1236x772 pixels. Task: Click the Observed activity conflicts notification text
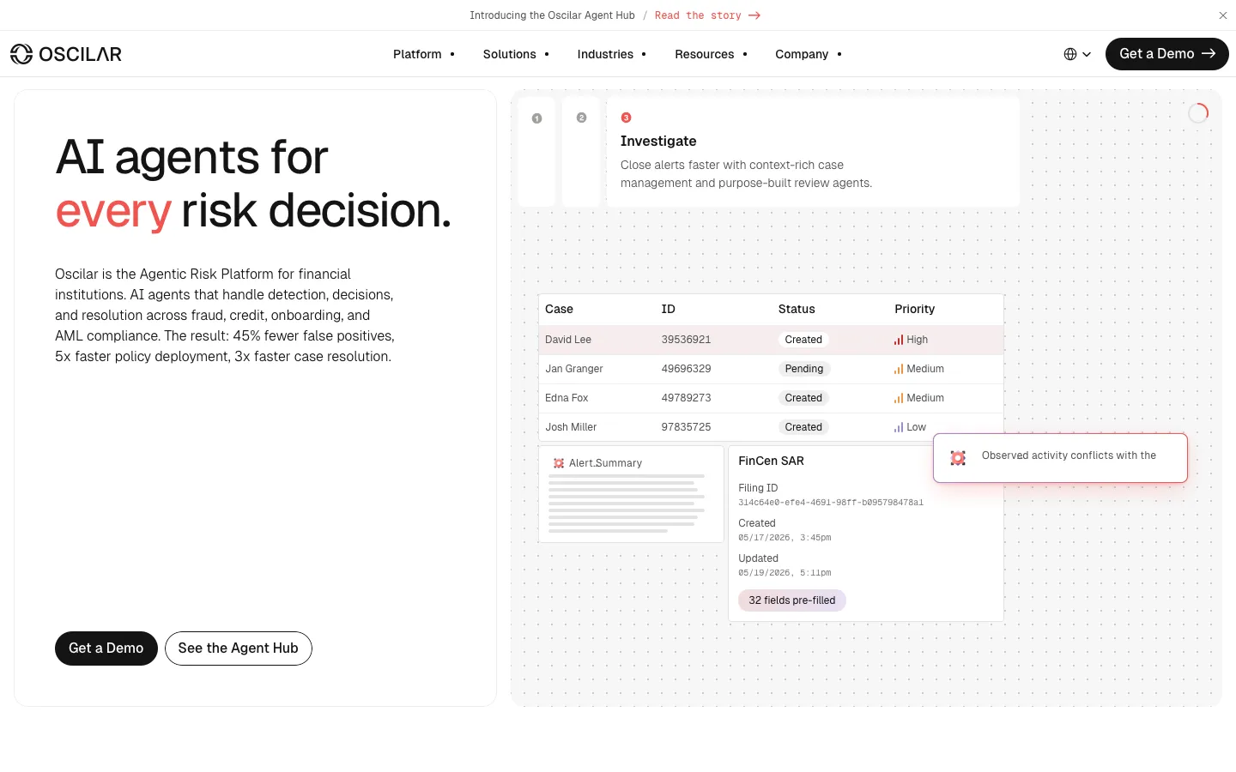pyautogui.click(x=1069, y=455)
